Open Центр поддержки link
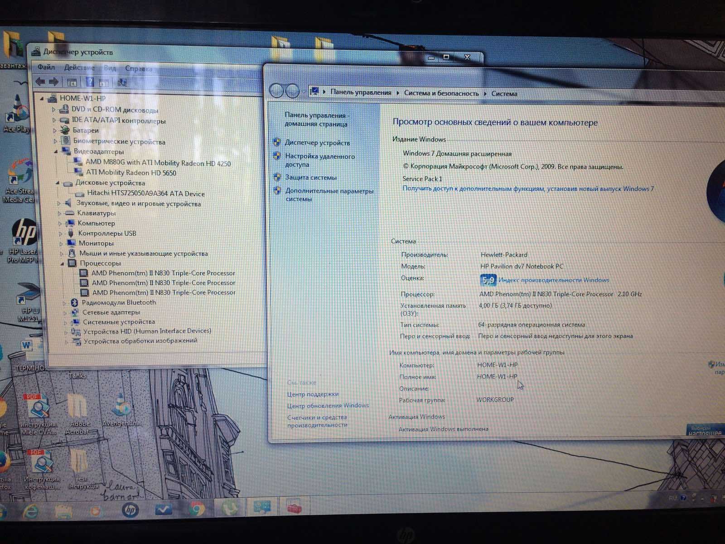The width and height of the screenshot is (725, 544). tap(313, 394)
